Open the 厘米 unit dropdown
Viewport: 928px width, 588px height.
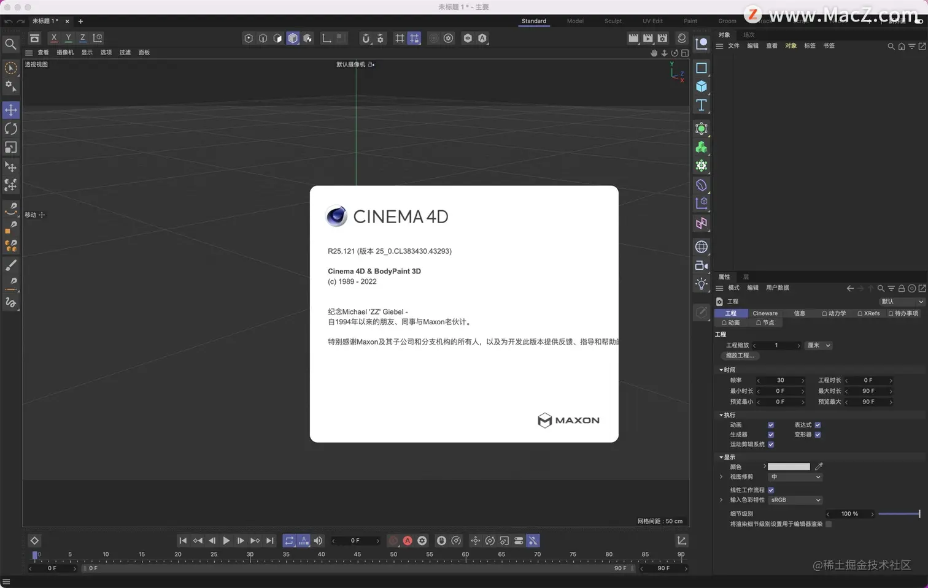pos(818,345)
